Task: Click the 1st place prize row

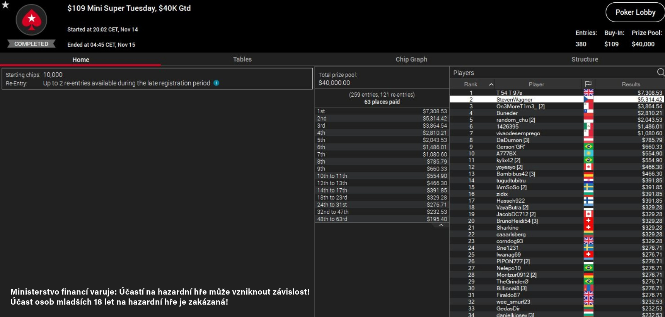Action: point(382,111)
